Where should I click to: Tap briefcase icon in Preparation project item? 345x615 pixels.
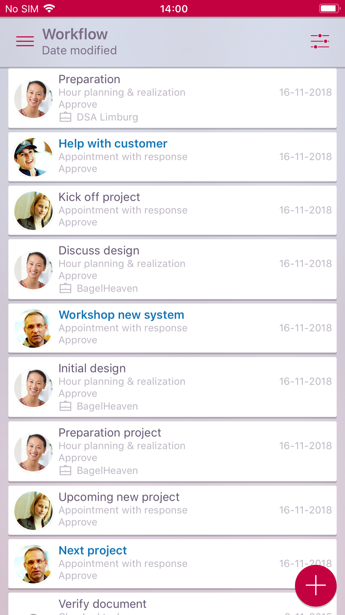[65, 470]
